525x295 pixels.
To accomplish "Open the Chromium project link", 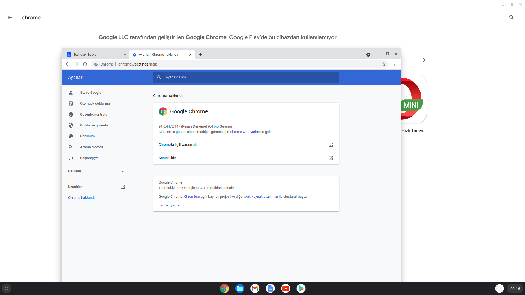I will pyautogui.click(x=192, y=197).
